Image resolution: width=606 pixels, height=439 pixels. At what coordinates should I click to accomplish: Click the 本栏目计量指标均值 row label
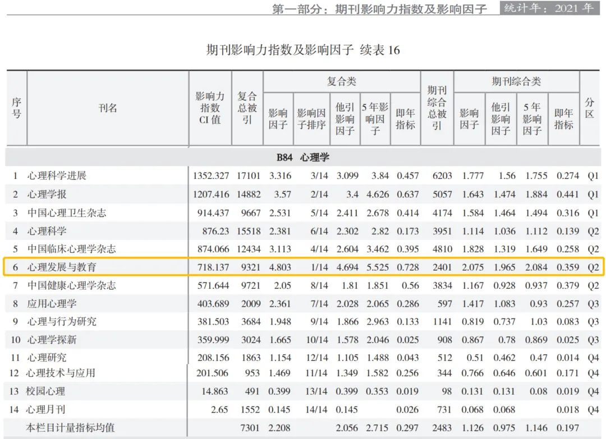point(70,428)
